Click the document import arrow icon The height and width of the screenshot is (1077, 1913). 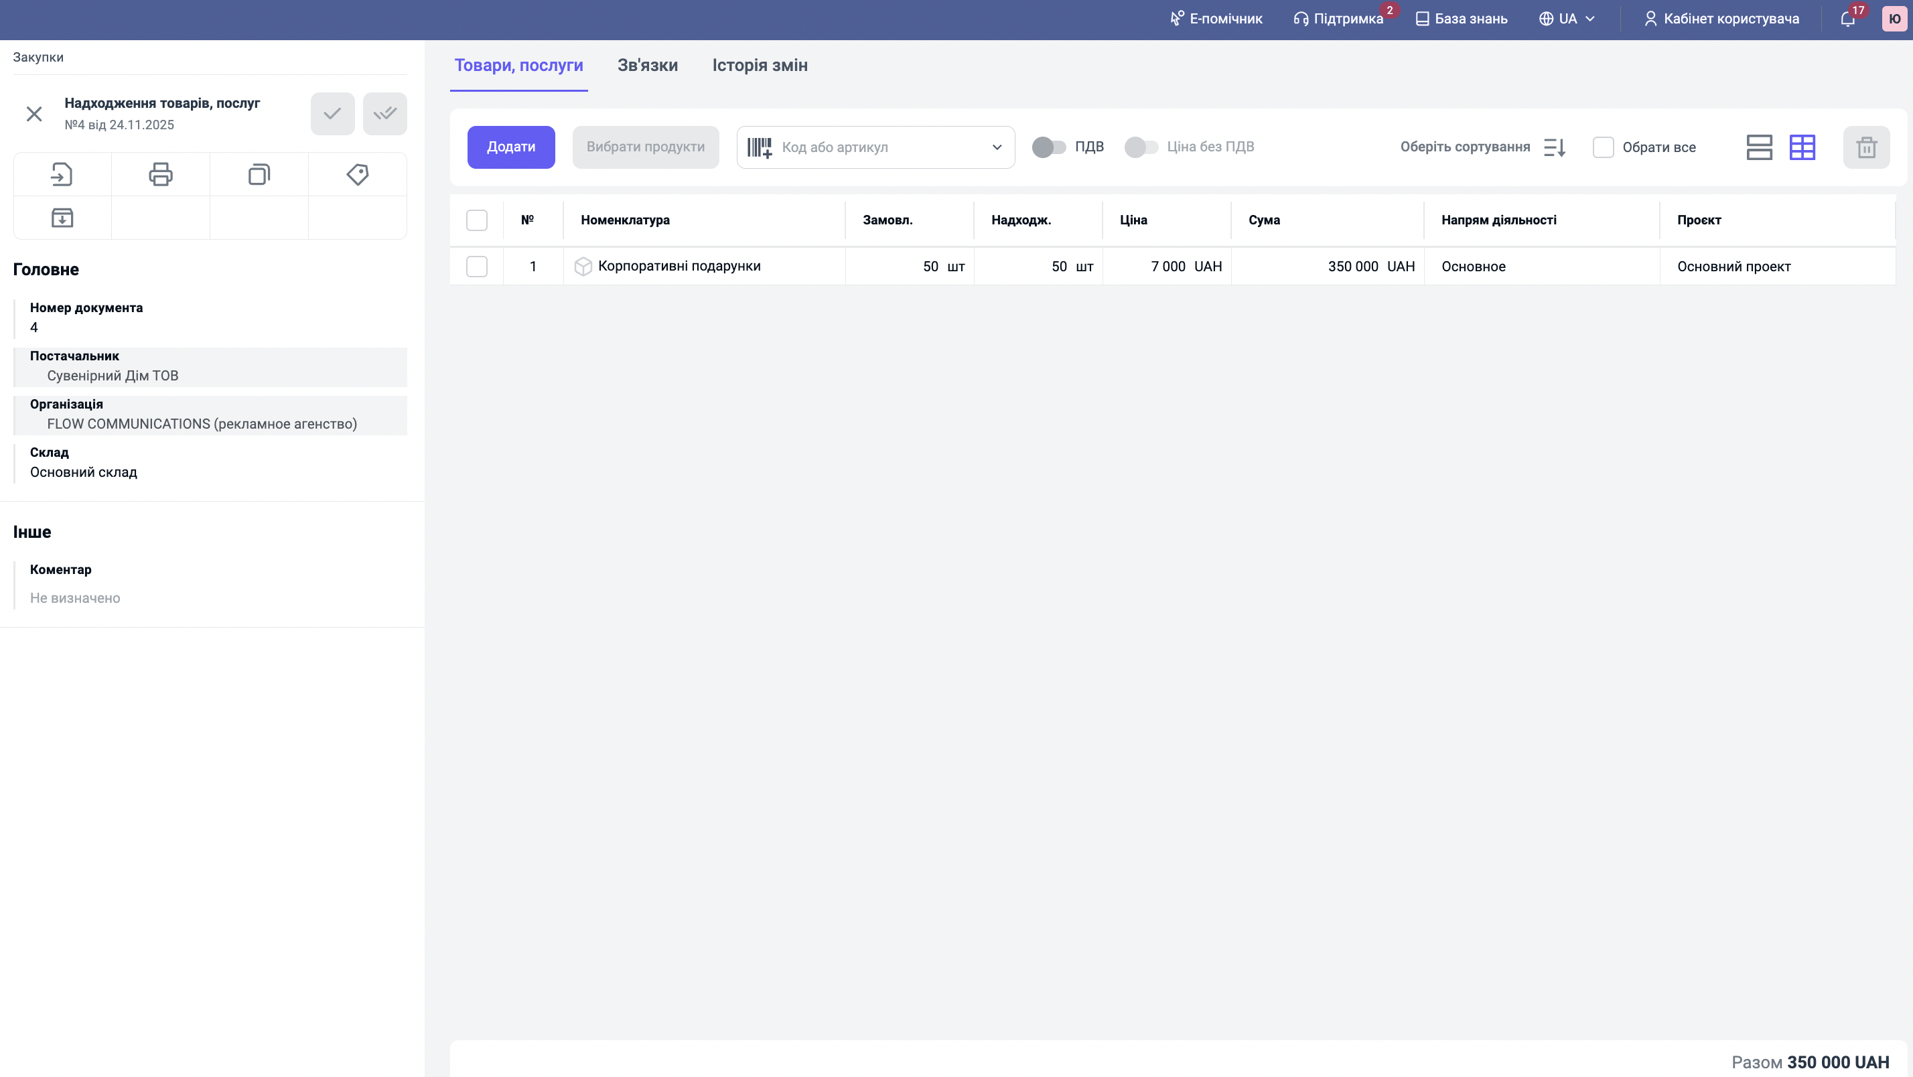coord(62,175)
